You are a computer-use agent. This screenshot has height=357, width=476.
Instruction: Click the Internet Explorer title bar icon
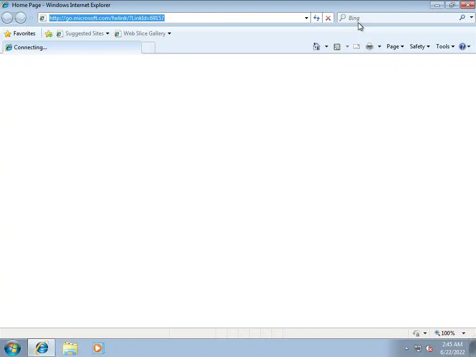tap(5, 5)
